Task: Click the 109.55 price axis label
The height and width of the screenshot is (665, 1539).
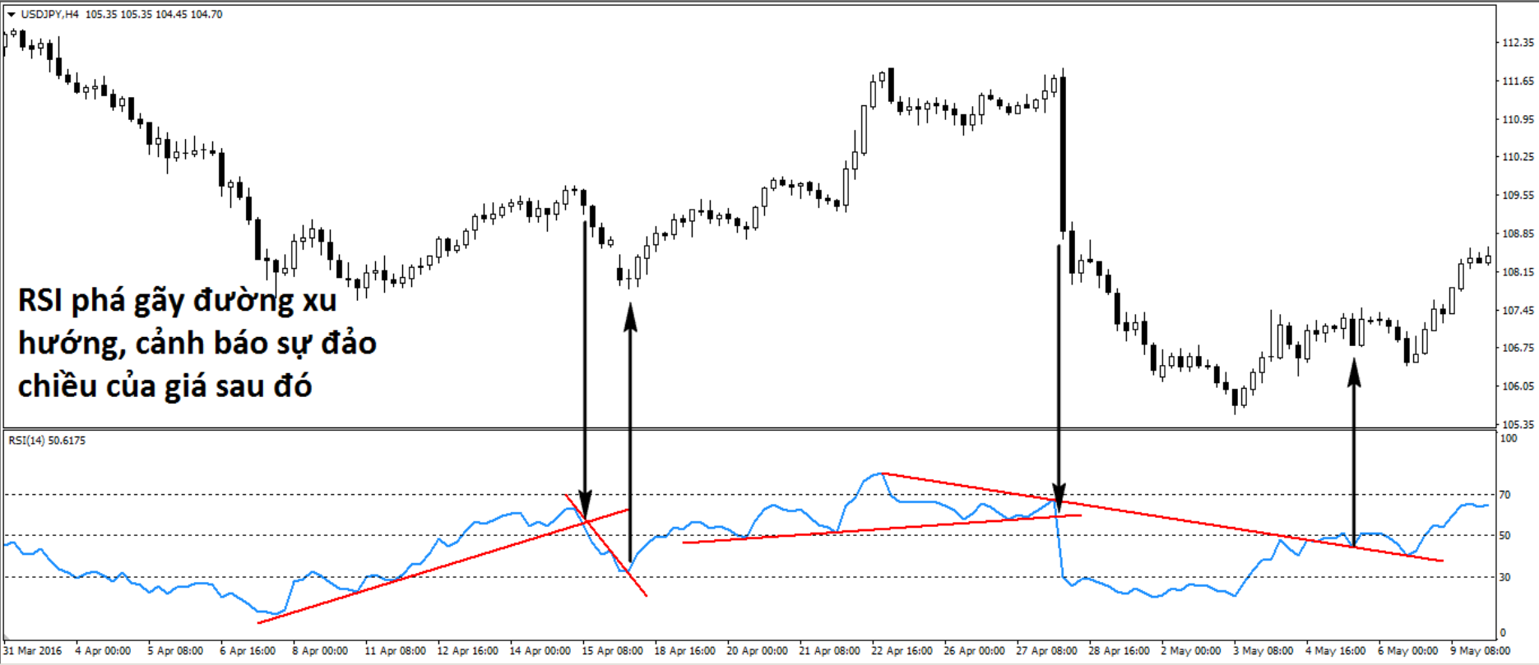Action: pos(1518,196)
